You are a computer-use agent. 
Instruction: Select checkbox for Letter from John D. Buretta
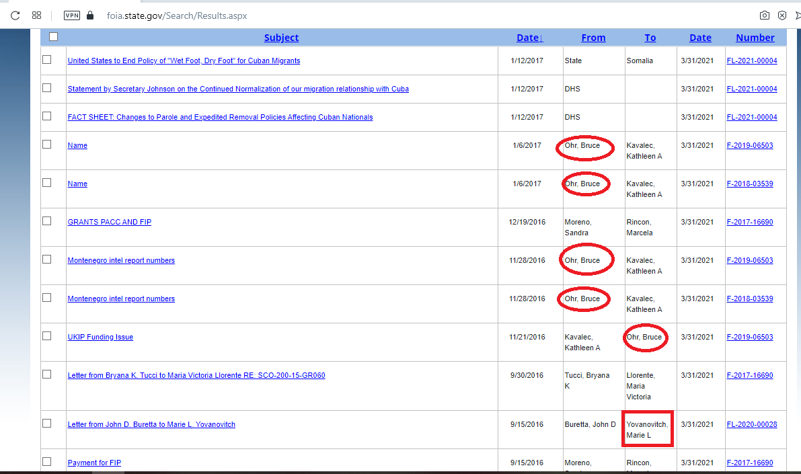pos(47,423)
